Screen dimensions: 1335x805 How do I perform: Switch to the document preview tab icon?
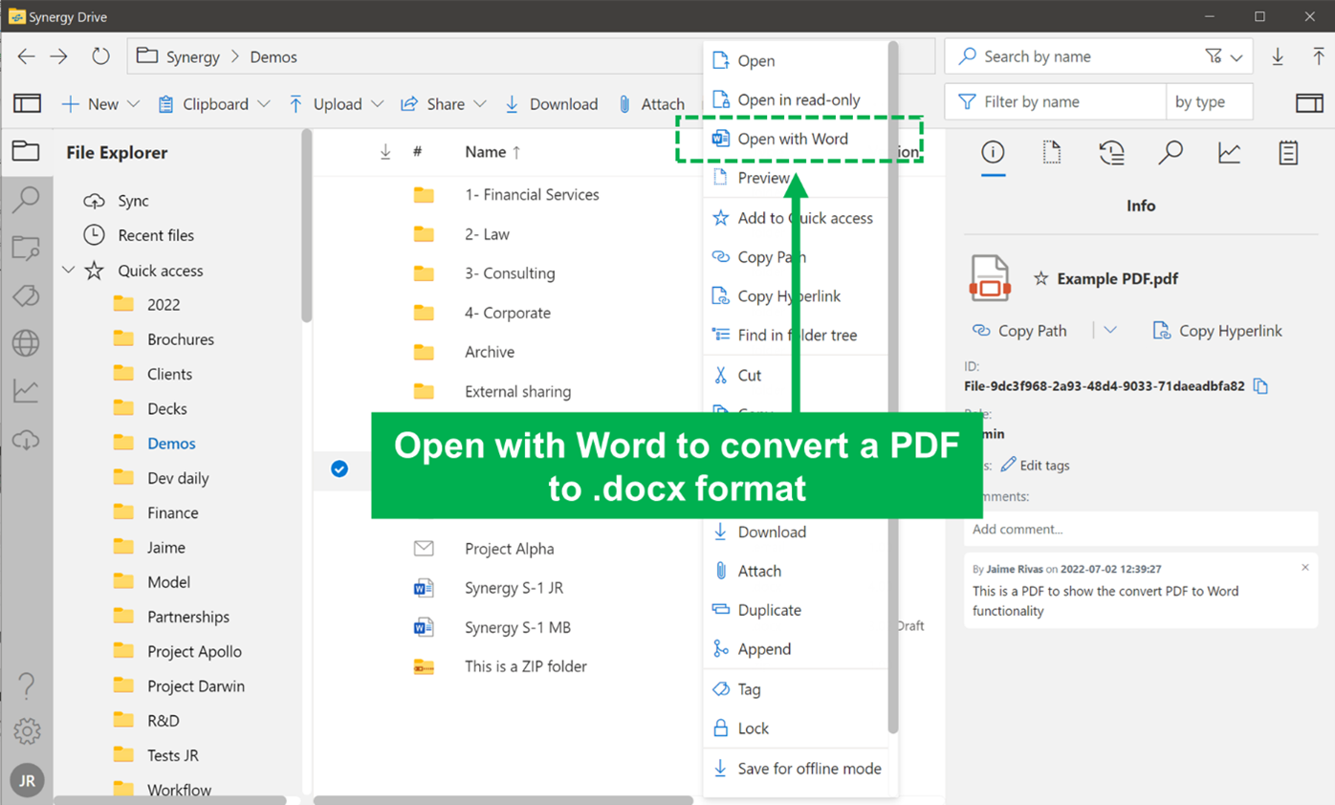1052,152
